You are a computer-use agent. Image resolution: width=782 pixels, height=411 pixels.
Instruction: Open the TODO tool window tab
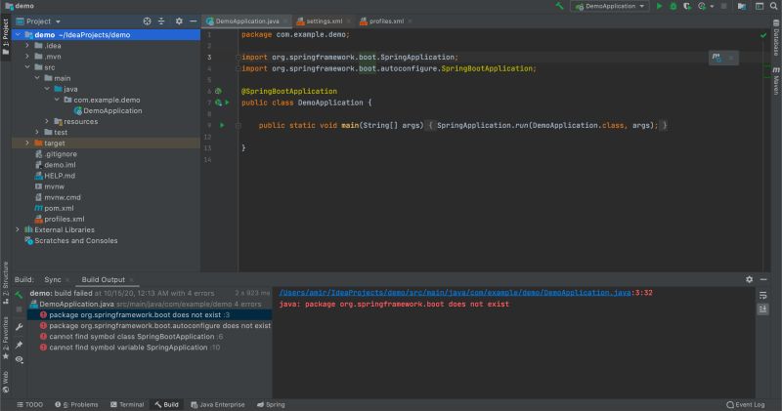click(x=29, y=404)
